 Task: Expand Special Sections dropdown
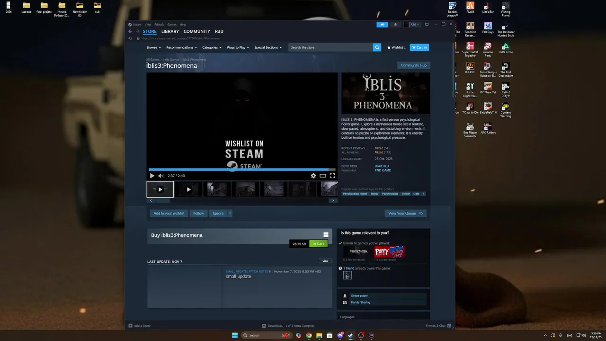coord(268,47)
